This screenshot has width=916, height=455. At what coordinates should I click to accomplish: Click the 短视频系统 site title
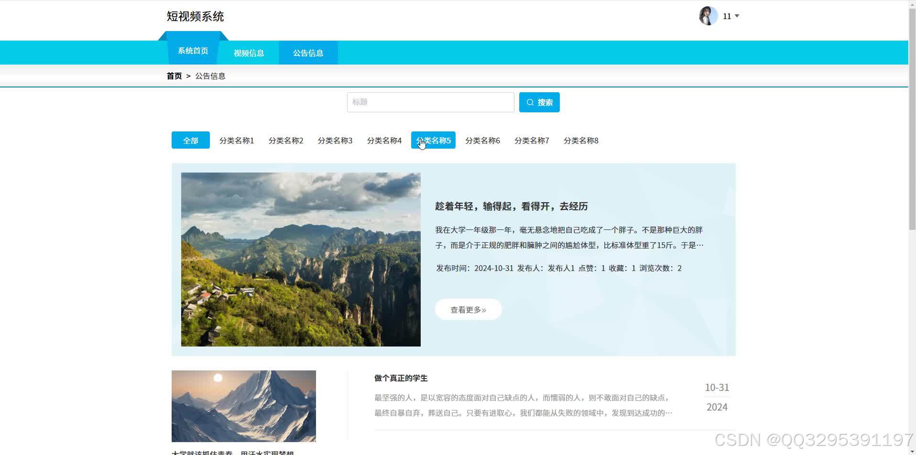pyautogui.click(x=195, y=16)
